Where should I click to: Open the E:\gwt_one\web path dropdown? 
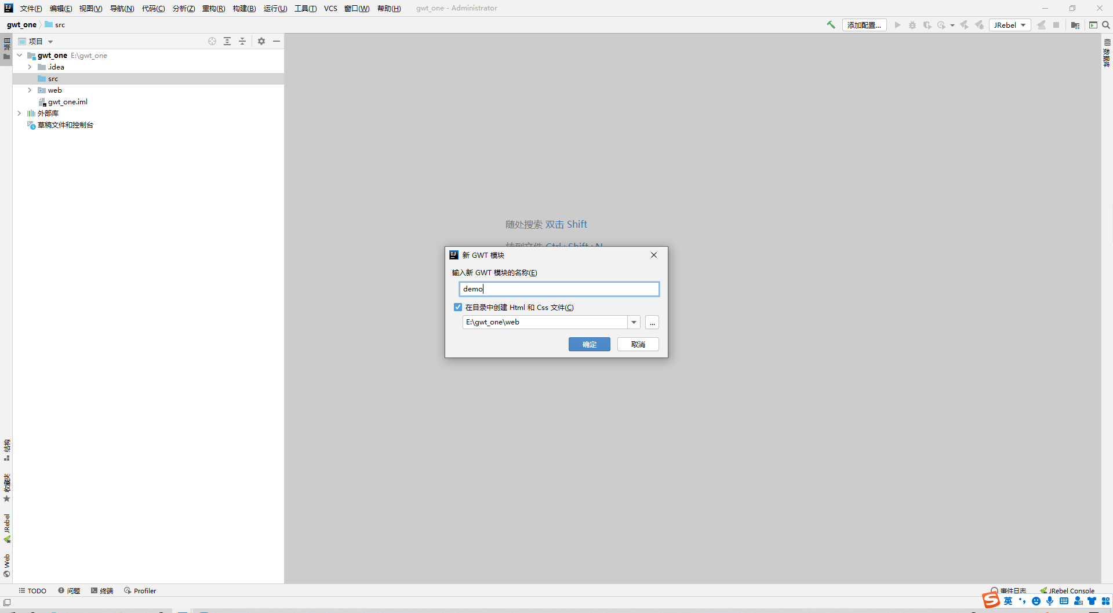[x=633, y=322]
